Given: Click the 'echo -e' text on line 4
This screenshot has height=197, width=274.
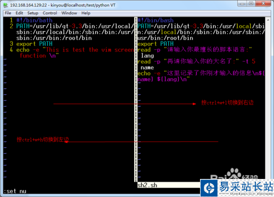Looking at the screenshot, I should [27, 50].
